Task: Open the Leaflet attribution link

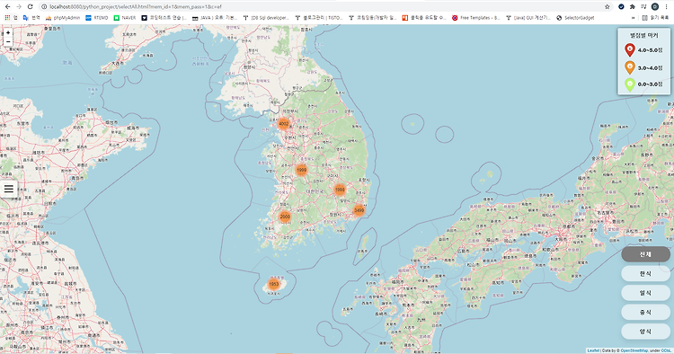Action: click(x=593, y=350)
